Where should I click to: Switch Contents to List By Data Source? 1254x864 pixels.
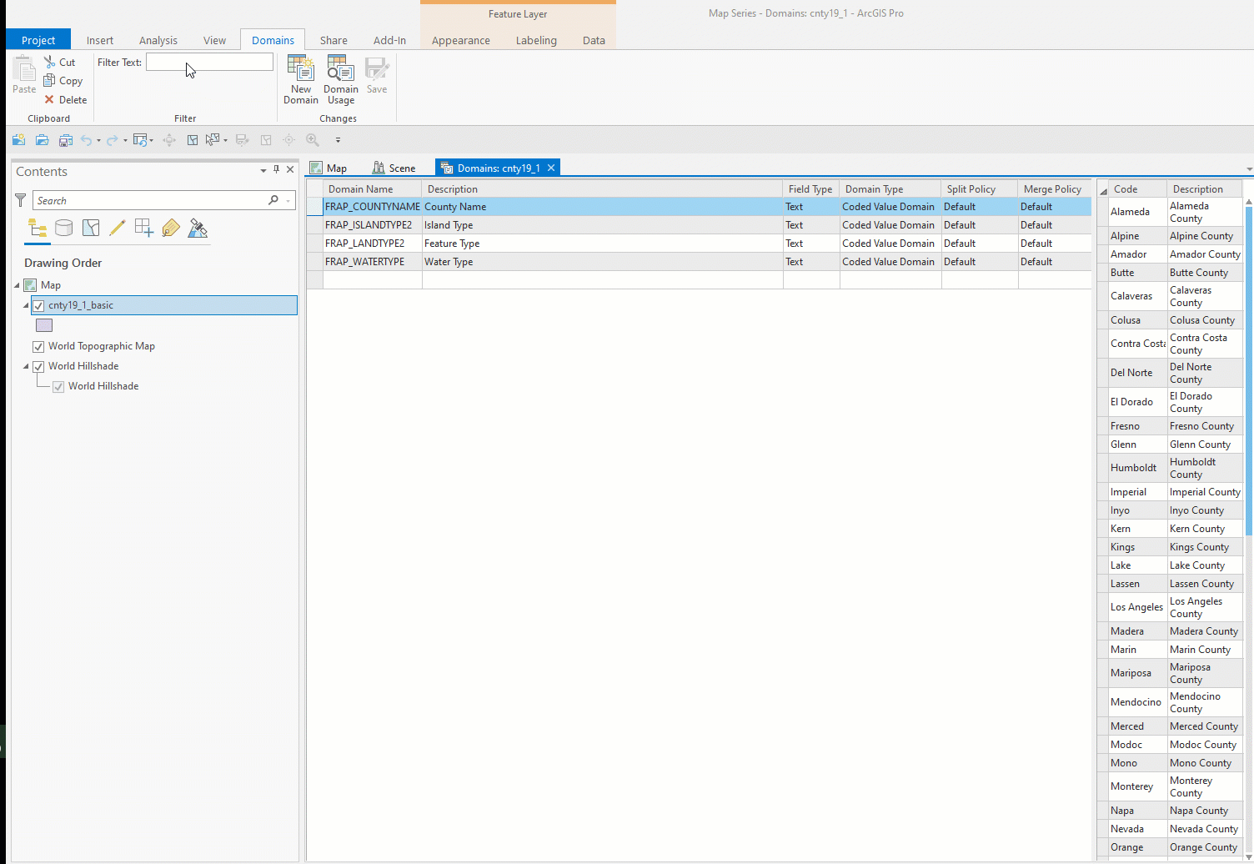click(63, 229)
